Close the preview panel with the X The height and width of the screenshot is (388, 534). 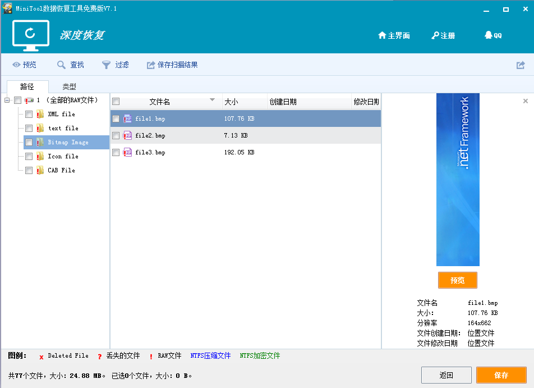pos(526,101)
